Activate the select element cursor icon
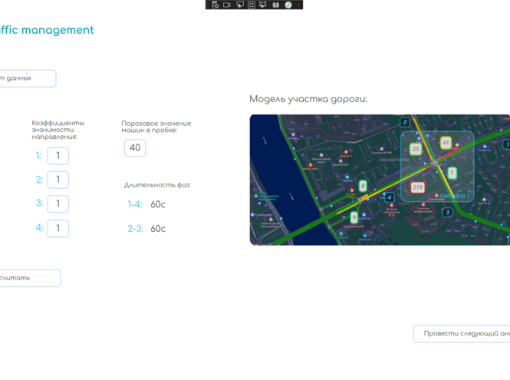Screen dimensions: 510x380 [x=239, y=5]
